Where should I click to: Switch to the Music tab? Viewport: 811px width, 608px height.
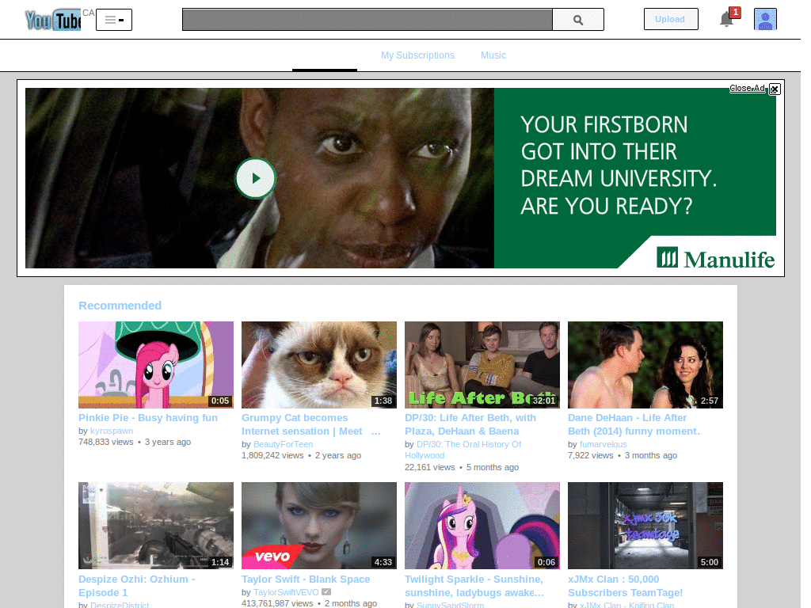click(x=493, y=55)
